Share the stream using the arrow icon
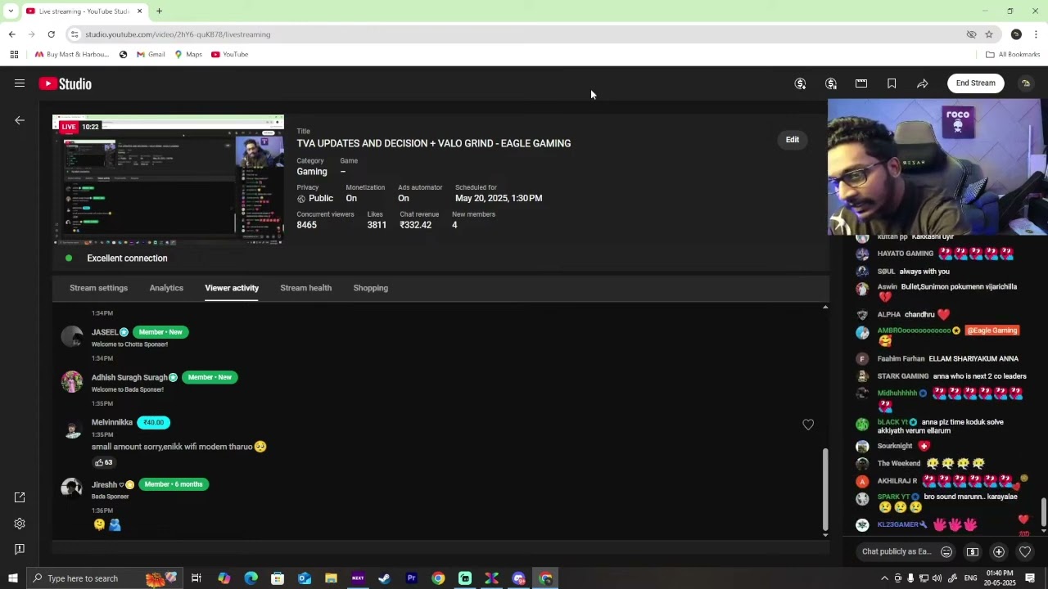Image resolution: width=1048 pixels, height=589 pixels. pyautogui.click(x=922, y=83)
